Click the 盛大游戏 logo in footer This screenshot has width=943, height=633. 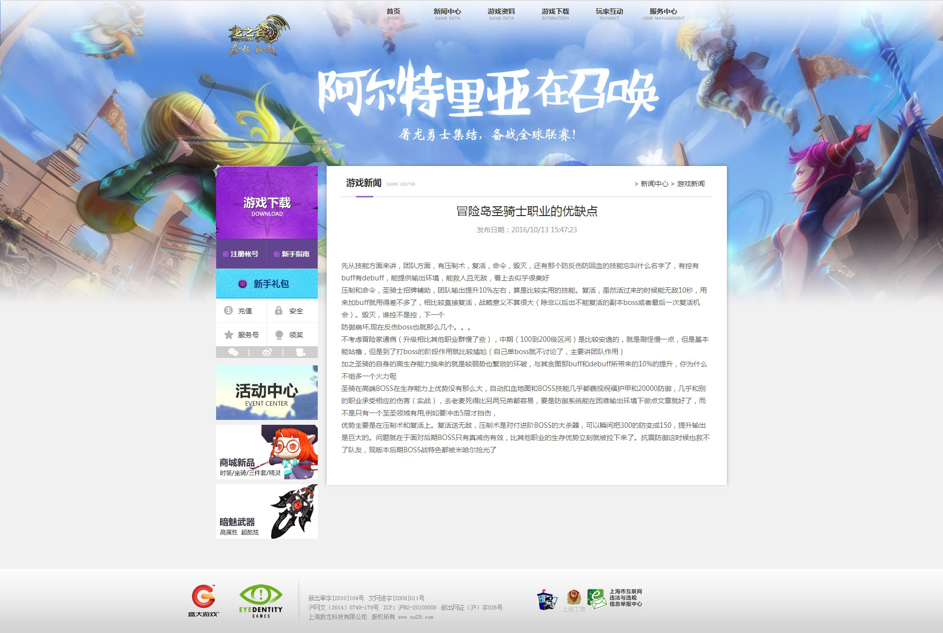203,600
